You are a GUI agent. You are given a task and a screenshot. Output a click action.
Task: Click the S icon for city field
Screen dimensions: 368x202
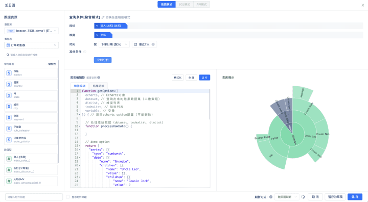click(9, 107)
